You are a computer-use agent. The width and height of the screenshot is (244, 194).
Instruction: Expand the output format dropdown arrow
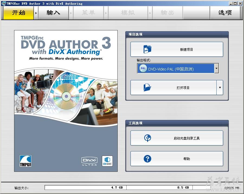click(x=216, y=68)
